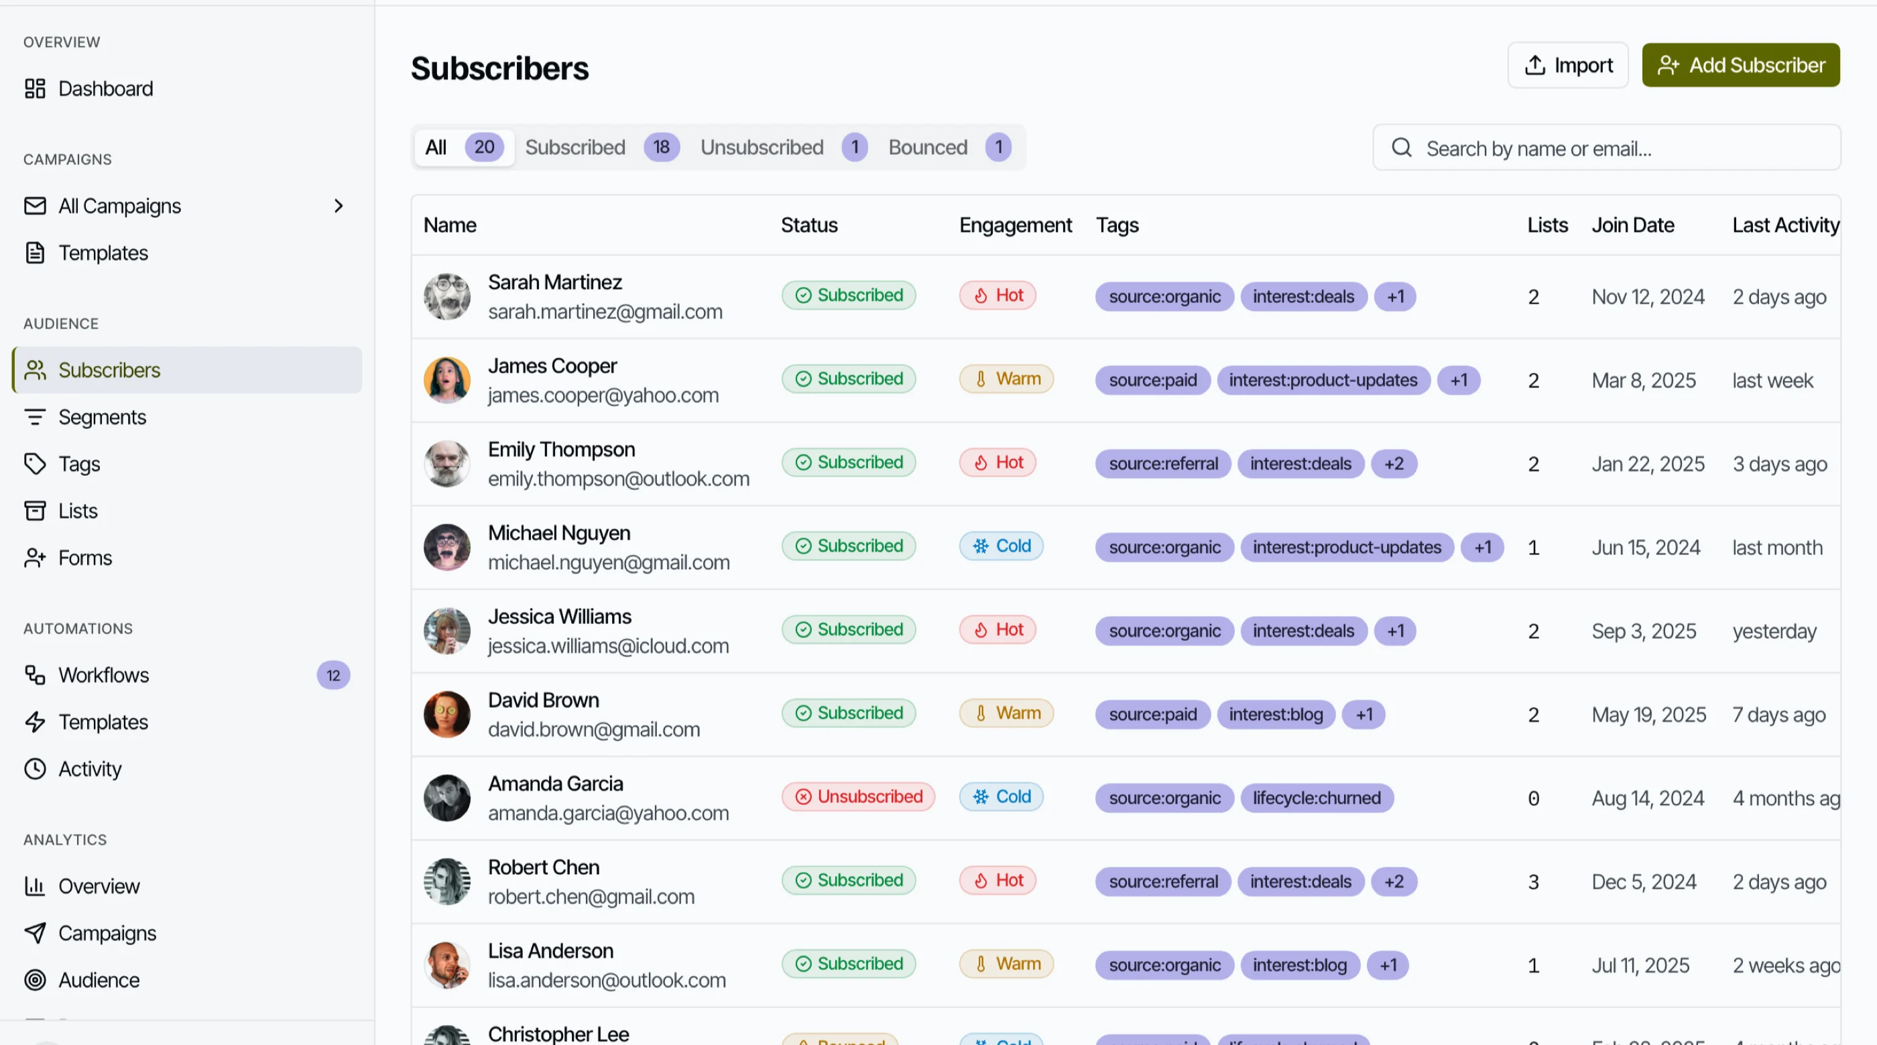1877x1045 pixels.
Task: Open Segments in the sidebar
Action: pos(187,418)
